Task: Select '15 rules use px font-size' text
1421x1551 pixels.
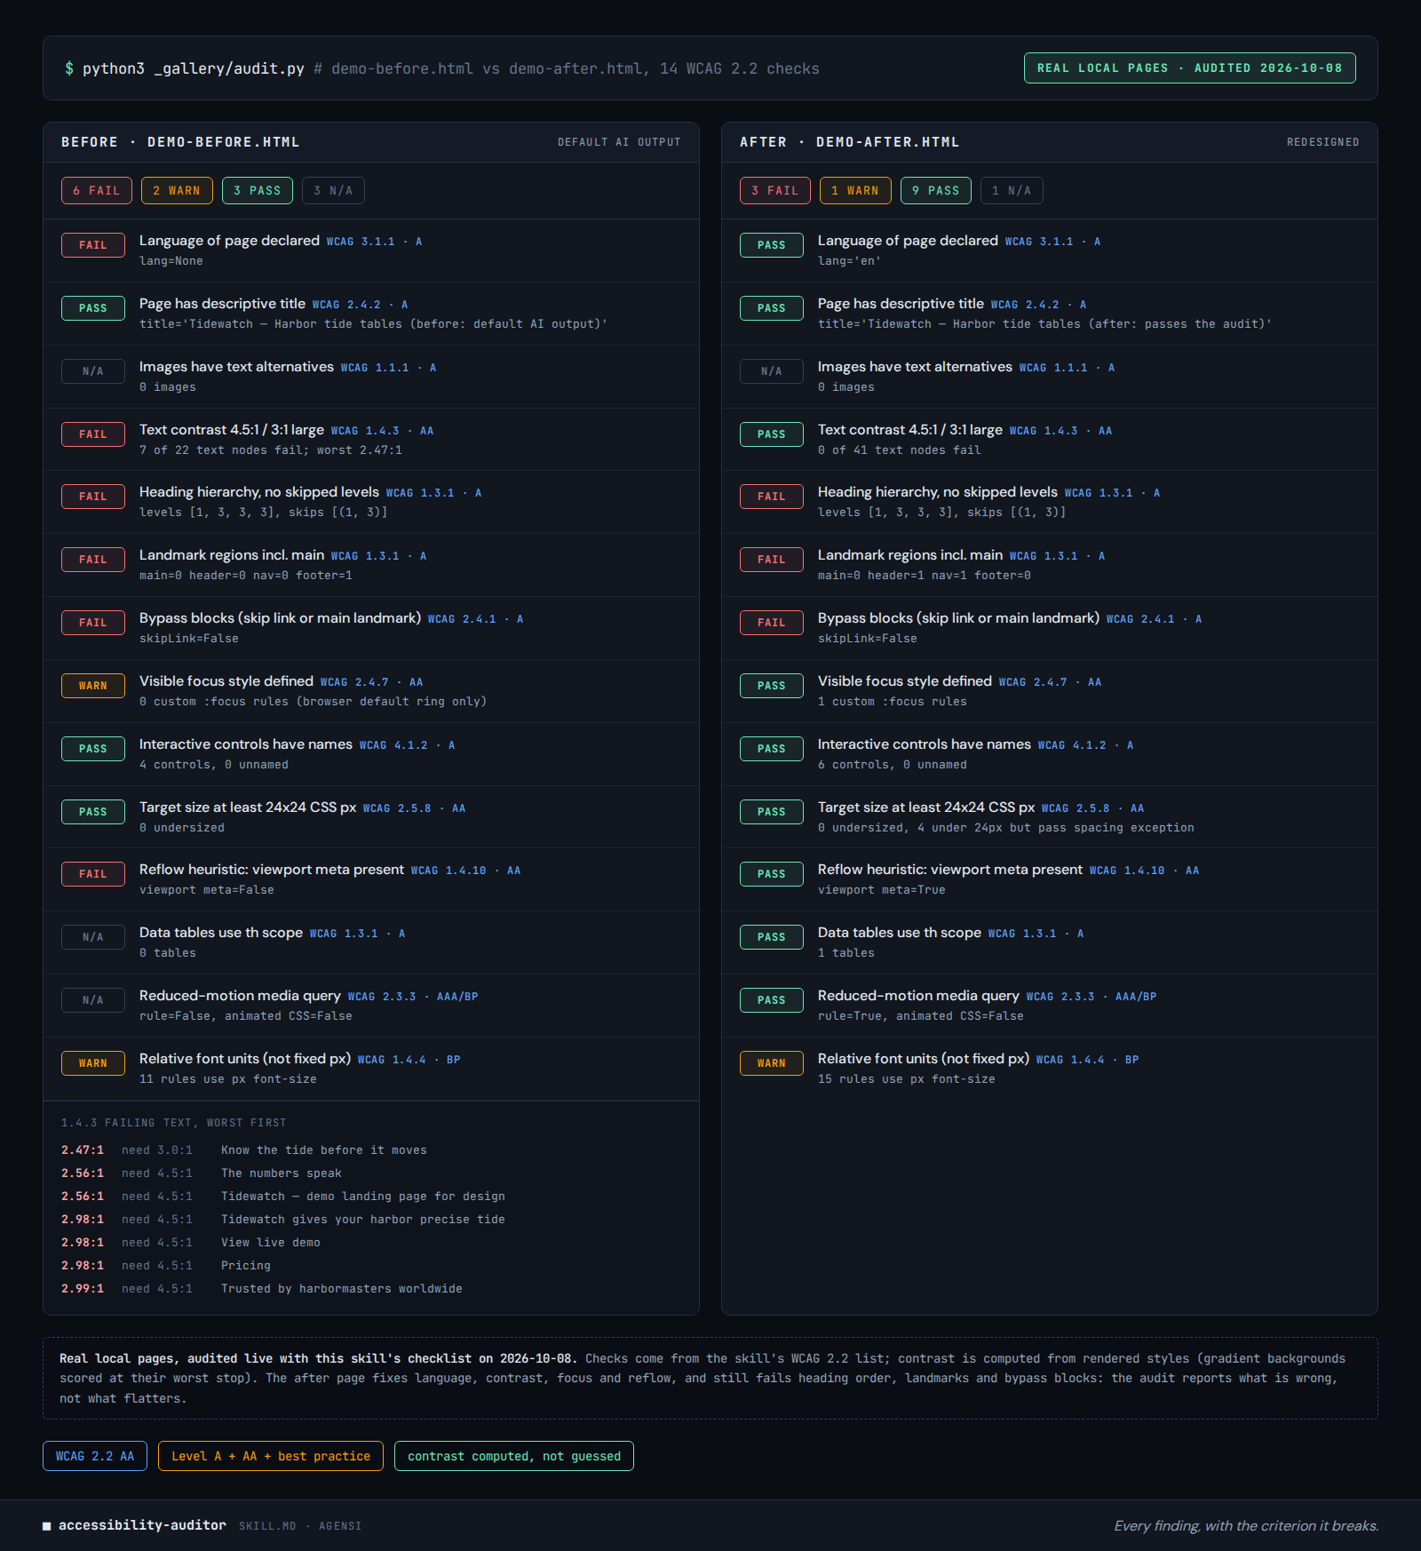Action: [x=907, y=1079]
